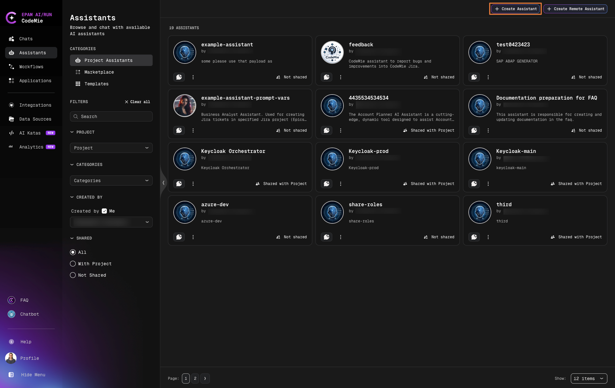
Task: Uncheck the Created by Me checkbox
Action: click(105, 211)
